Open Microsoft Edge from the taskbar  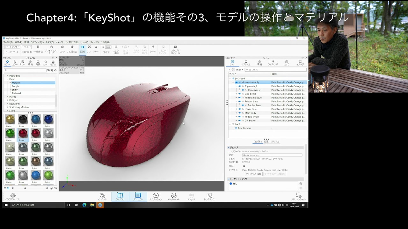point(84,205)
